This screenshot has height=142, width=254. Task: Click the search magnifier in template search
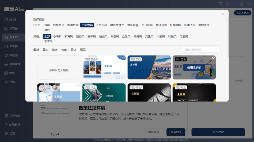216,50
